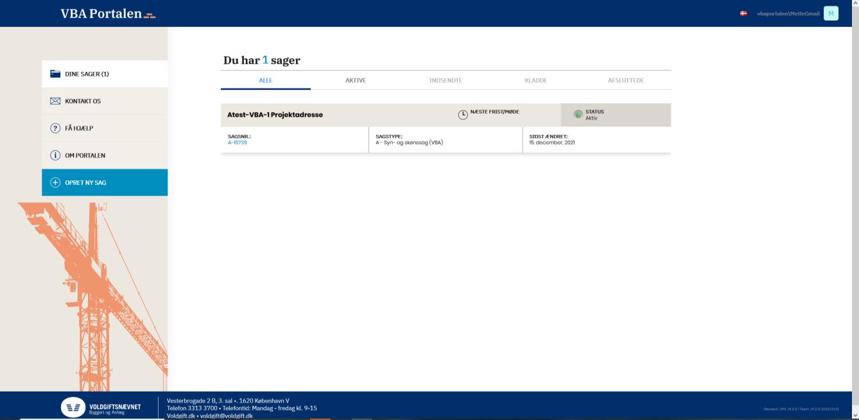
Task: Click the info icon for Om Portalen
Action: (x=55, y=155)
